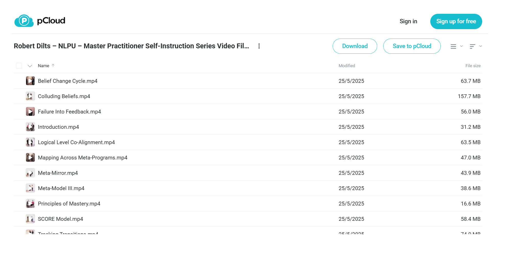Click the Mapping Across Meta-Programs play icon

(x=30, y=158)
